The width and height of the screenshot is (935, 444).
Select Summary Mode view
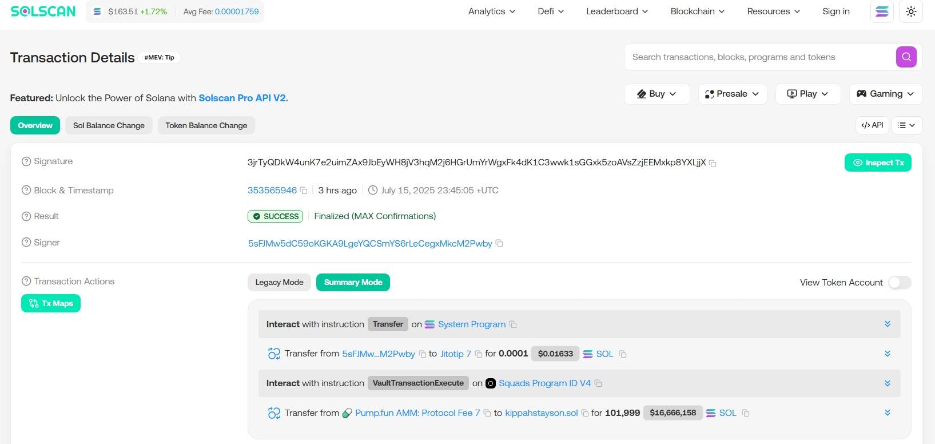tap(353, 283)
